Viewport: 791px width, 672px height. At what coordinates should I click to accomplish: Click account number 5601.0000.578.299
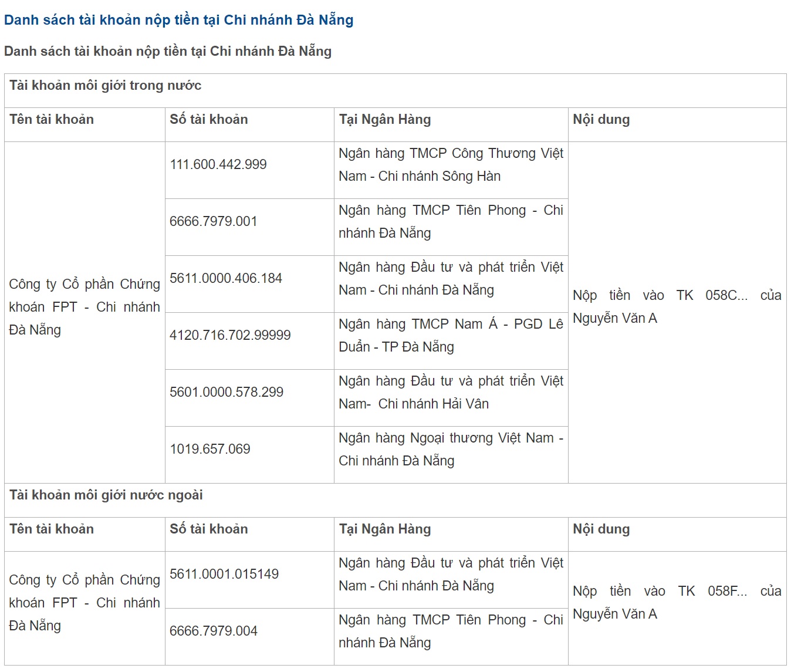click(x=226, y=392)
